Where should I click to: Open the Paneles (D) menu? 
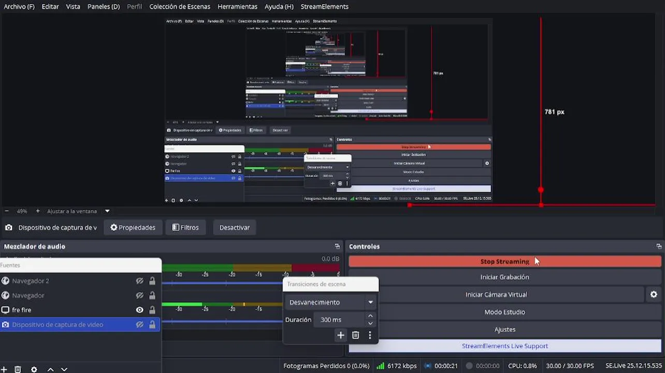(x=104, y=7)
